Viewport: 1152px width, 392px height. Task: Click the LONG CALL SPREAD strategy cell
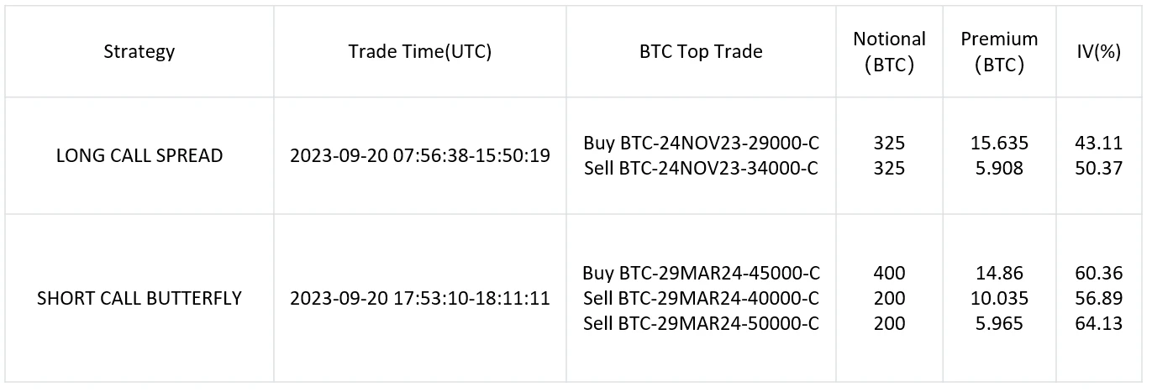(x=139, y=155)
